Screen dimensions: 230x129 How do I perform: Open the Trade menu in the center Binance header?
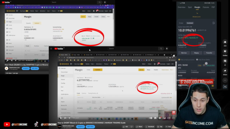point(93,64)
